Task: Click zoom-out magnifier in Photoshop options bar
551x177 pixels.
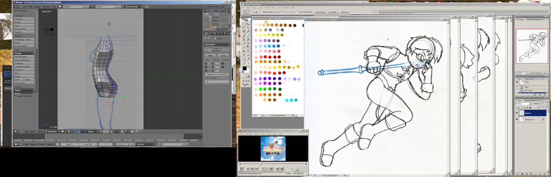Action: point(256,12)
